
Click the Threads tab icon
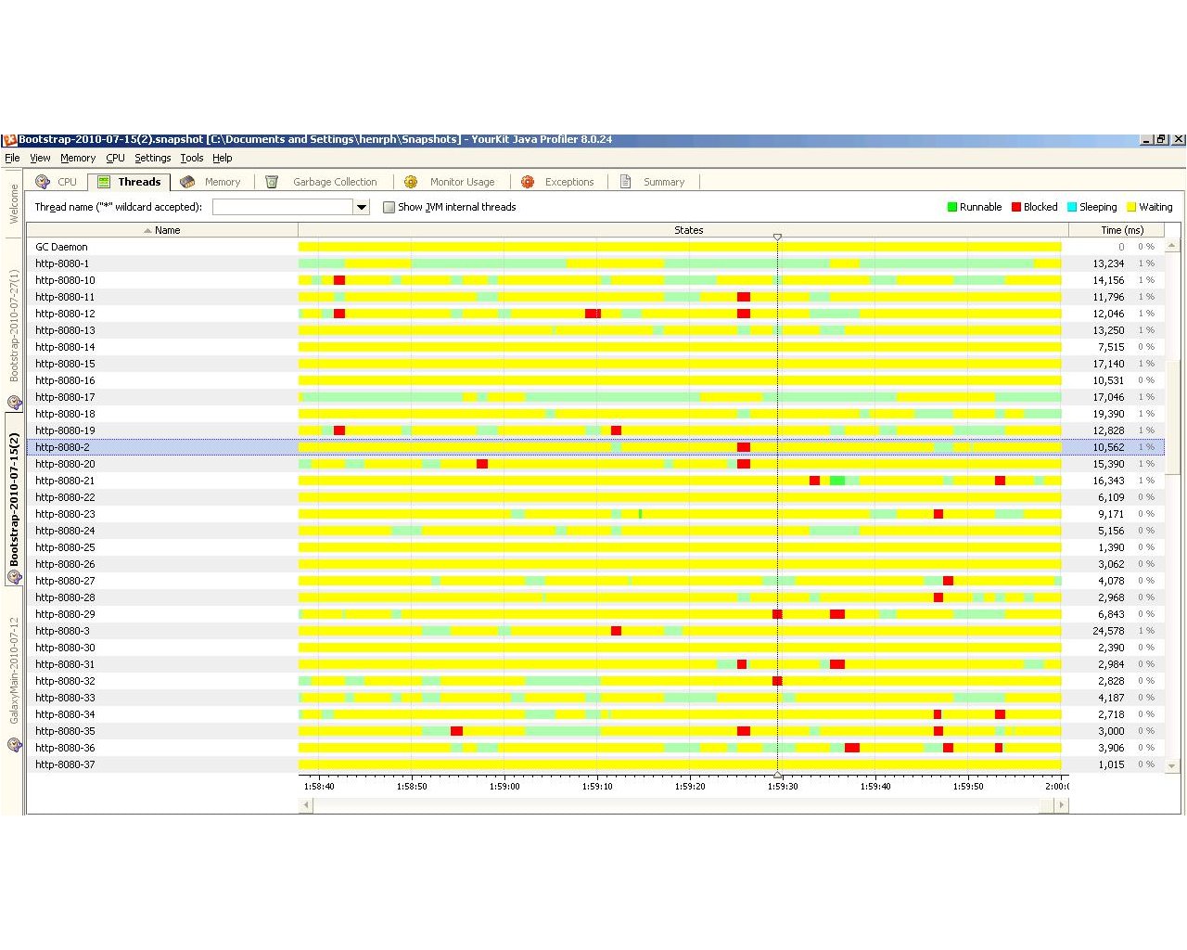click(104, 182)
